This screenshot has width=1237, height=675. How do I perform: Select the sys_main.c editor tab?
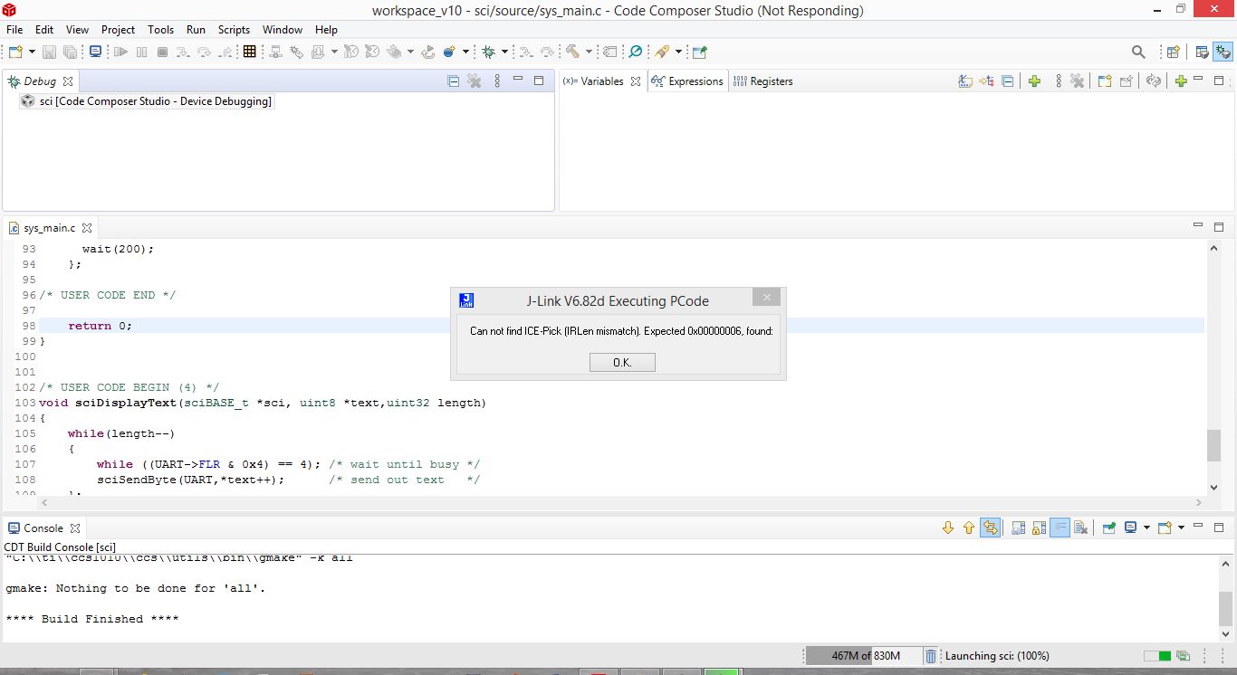(50, 228)
